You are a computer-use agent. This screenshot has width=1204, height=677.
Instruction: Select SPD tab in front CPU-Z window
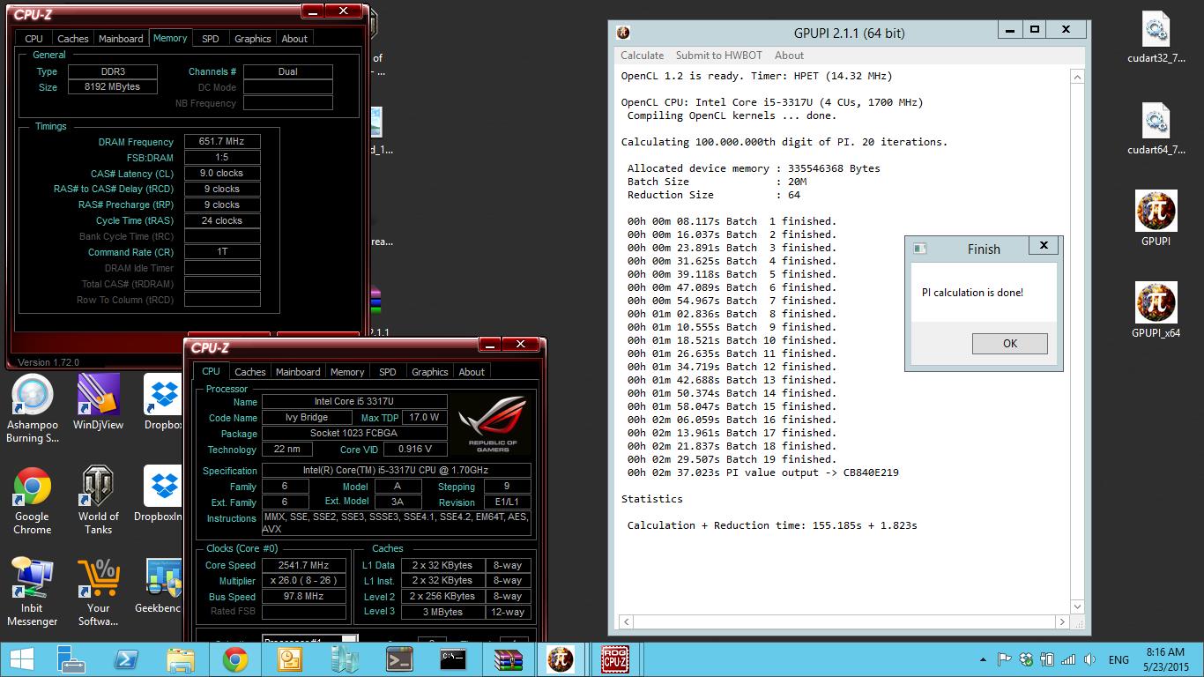pos(388,372)
